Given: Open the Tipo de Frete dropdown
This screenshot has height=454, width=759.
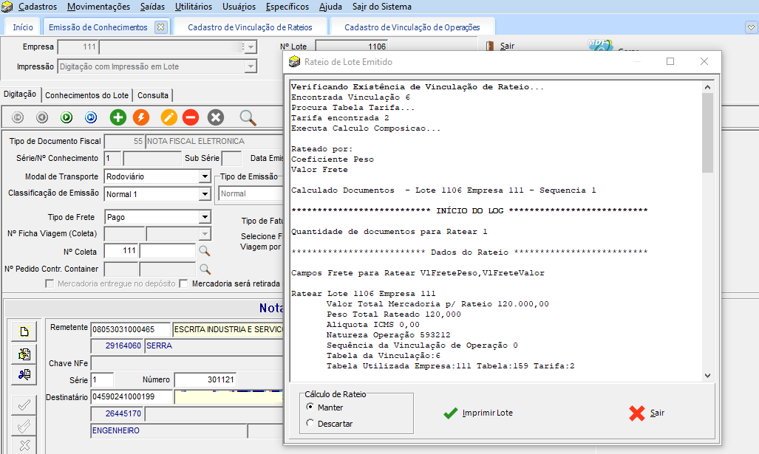Looking at the screenshot, I should pyautogui.click(x=205, y=218).
